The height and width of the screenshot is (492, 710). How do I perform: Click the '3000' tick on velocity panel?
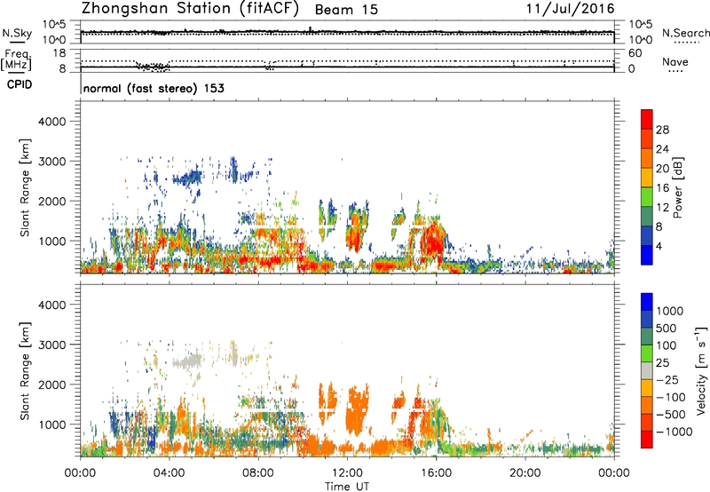51,345
